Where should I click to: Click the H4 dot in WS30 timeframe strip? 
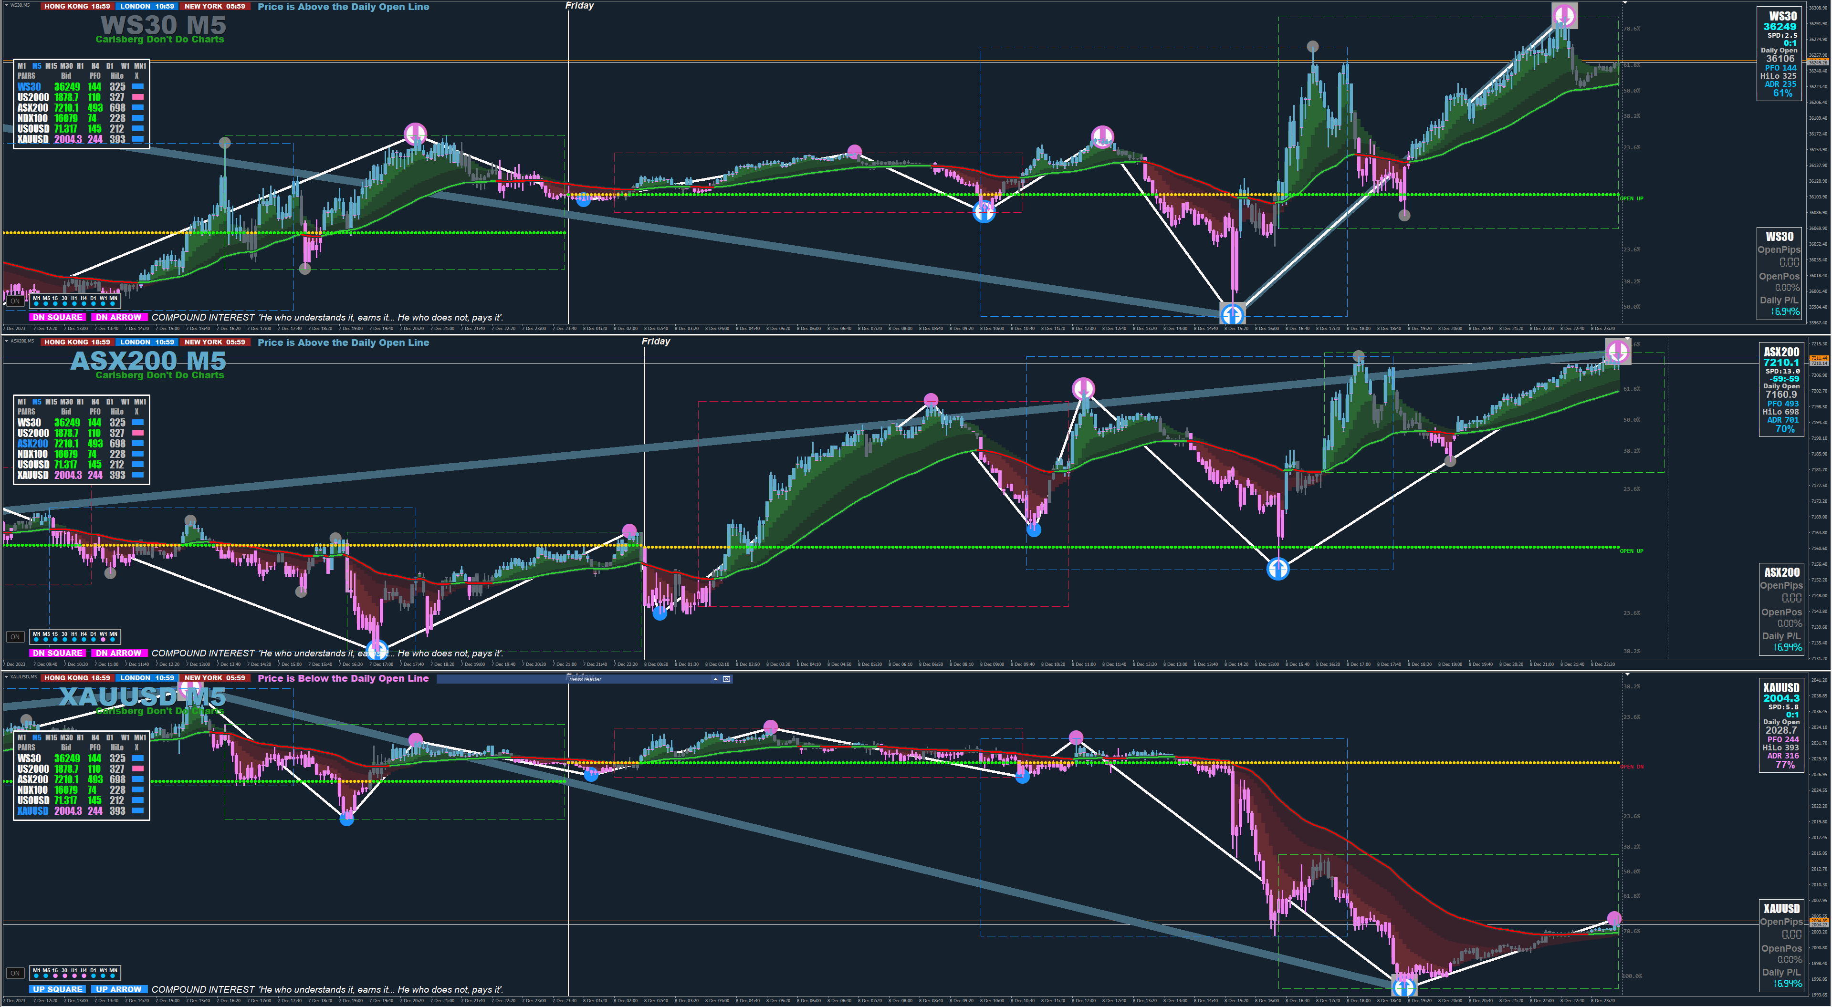click(83, 304)
